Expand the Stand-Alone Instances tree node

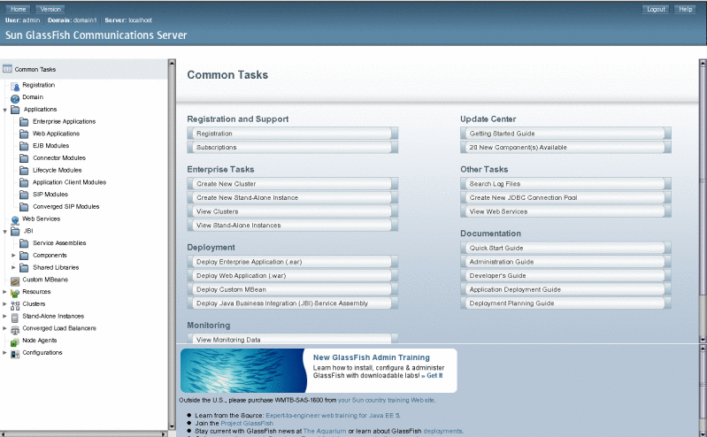5,316
